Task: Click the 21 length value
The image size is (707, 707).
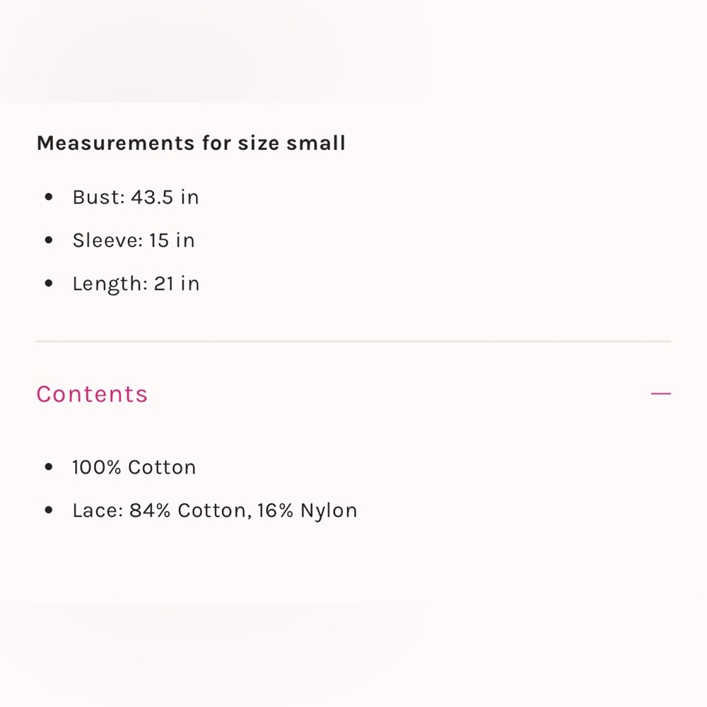Action: (164, 284)
